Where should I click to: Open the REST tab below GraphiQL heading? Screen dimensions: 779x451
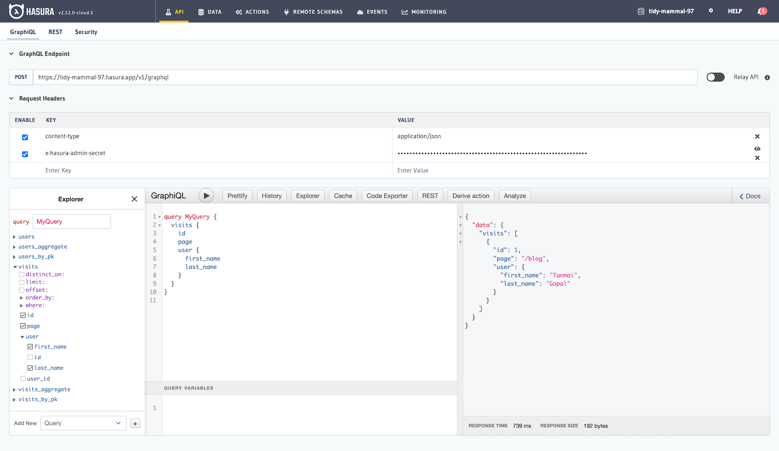55,32
